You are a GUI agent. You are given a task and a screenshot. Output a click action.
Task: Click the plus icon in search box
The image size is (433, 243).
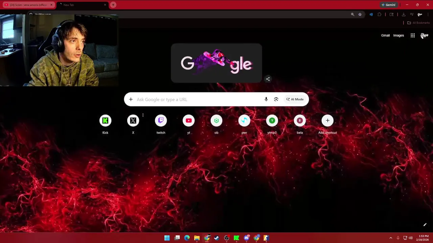[131, 99]
